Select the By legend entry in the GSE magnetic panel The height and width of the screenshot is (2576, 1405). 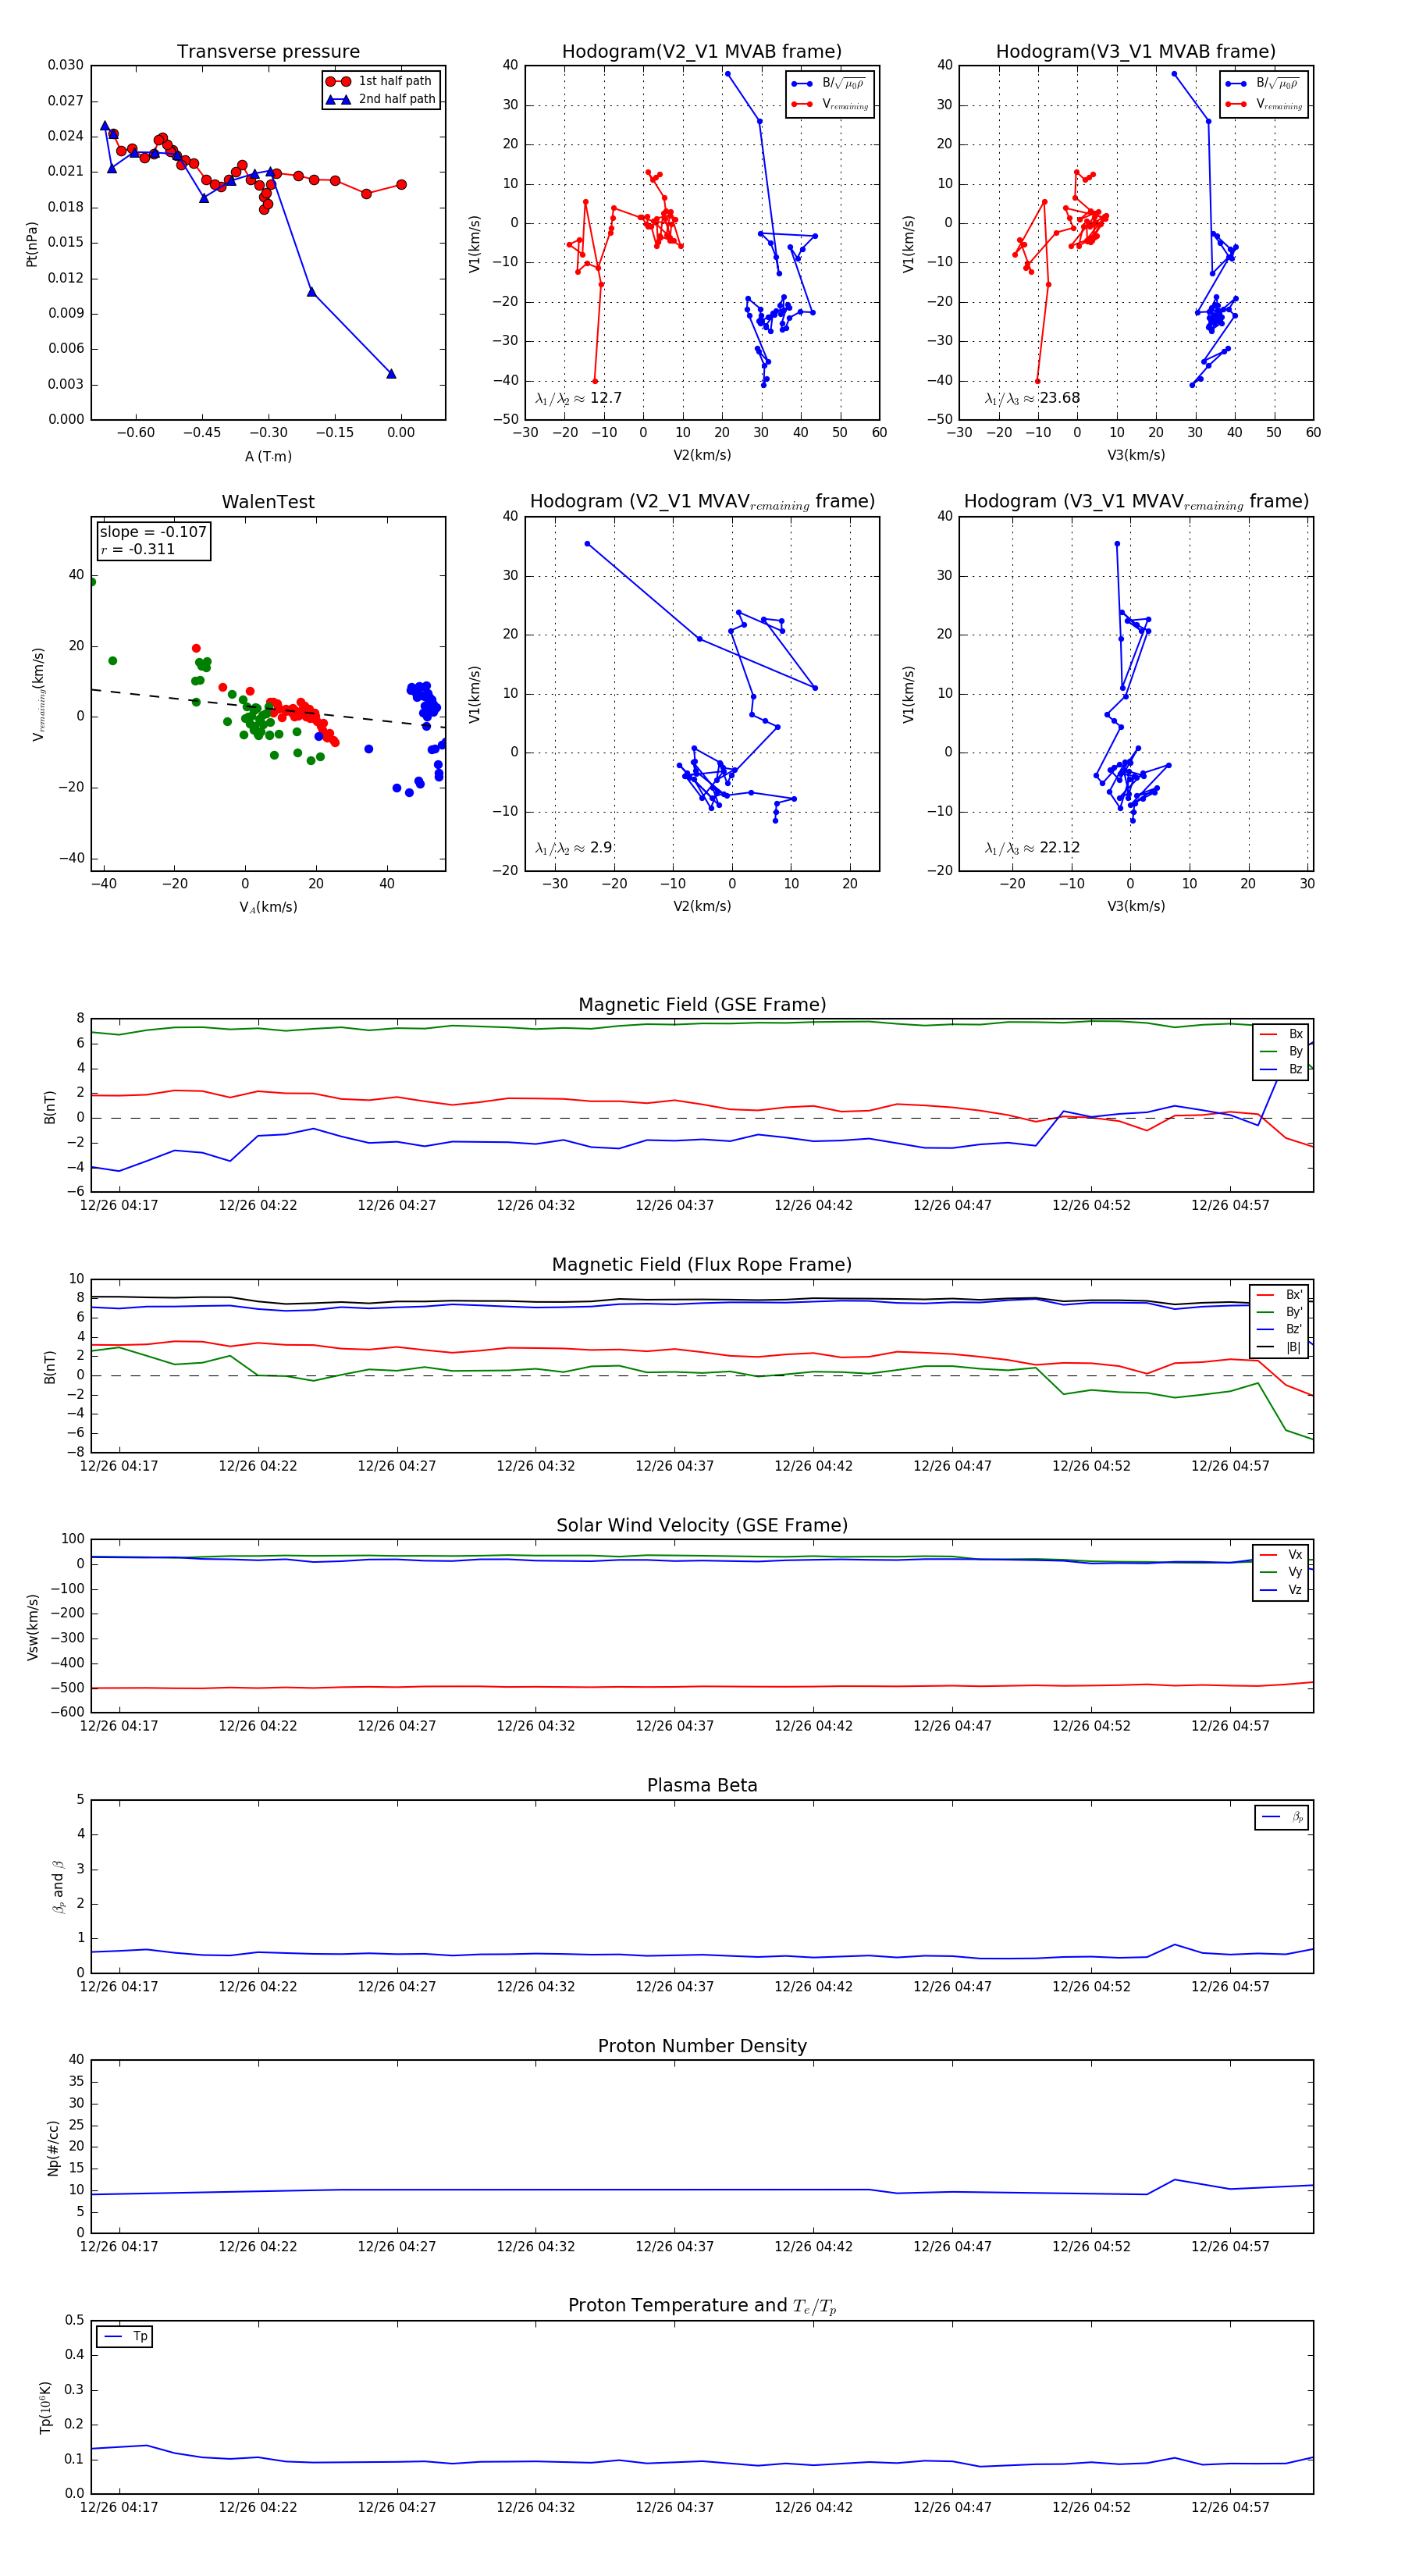[1282, 1051]
